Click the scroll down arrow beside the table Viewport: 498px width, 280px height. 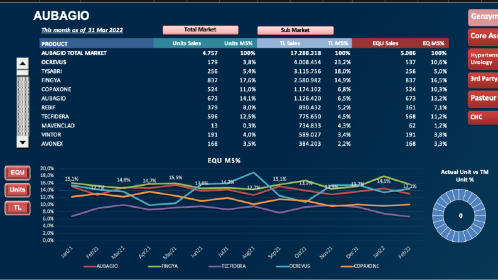23,143
